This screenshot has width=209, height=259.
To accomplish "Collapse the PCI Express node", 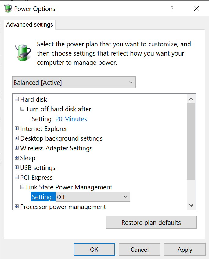I will pyautogui.click(x=16, y=177).
